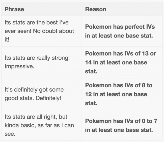Click the lone "it!" in first row
Screen dimensions: 164x142
tap(7, 40)
